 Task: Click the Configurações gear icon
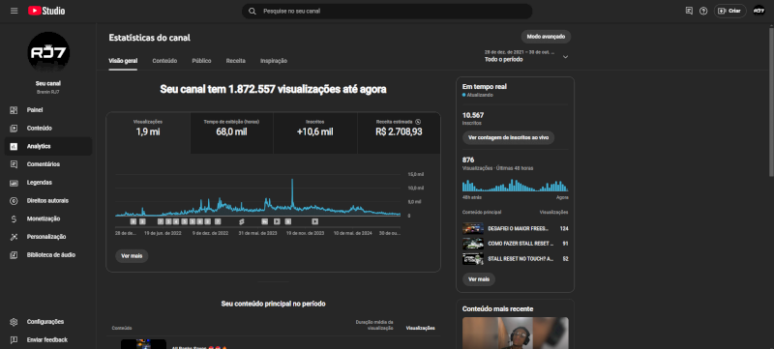[14, 321]
